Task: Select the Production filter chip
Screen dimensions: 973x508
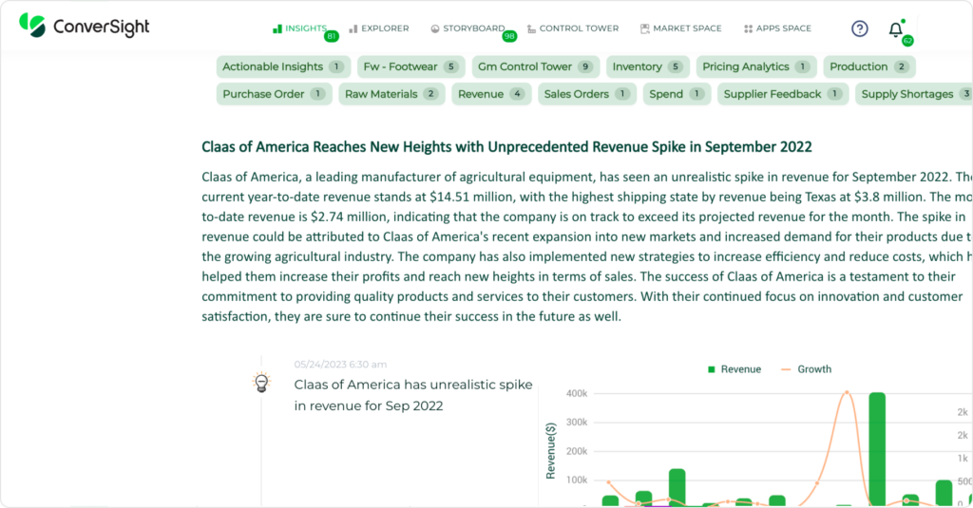Action: [x=869, y=66]
